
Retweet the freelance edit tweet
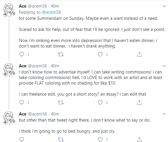point(61,102)
